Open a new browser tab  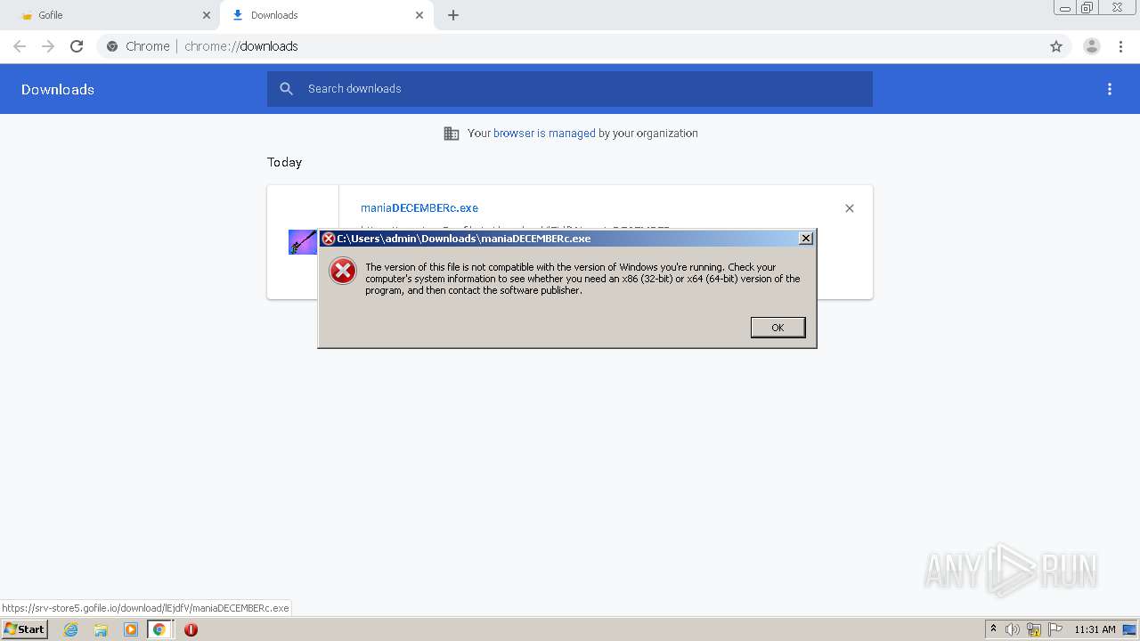(453, 15)
